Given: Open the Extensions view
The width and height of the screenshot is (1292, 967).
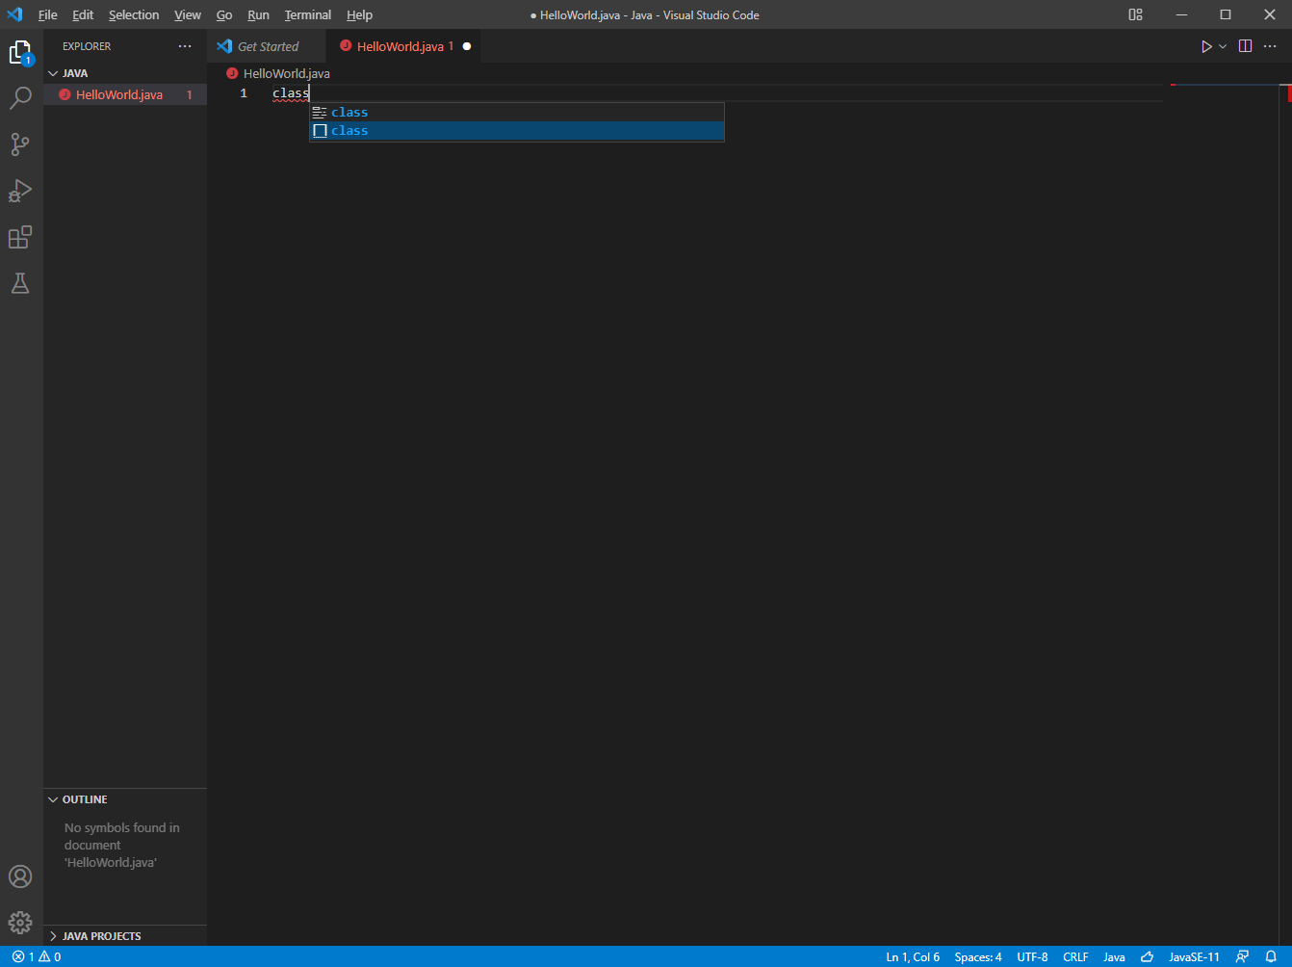Looking at the screenshot, I should [x=20, y=237].
